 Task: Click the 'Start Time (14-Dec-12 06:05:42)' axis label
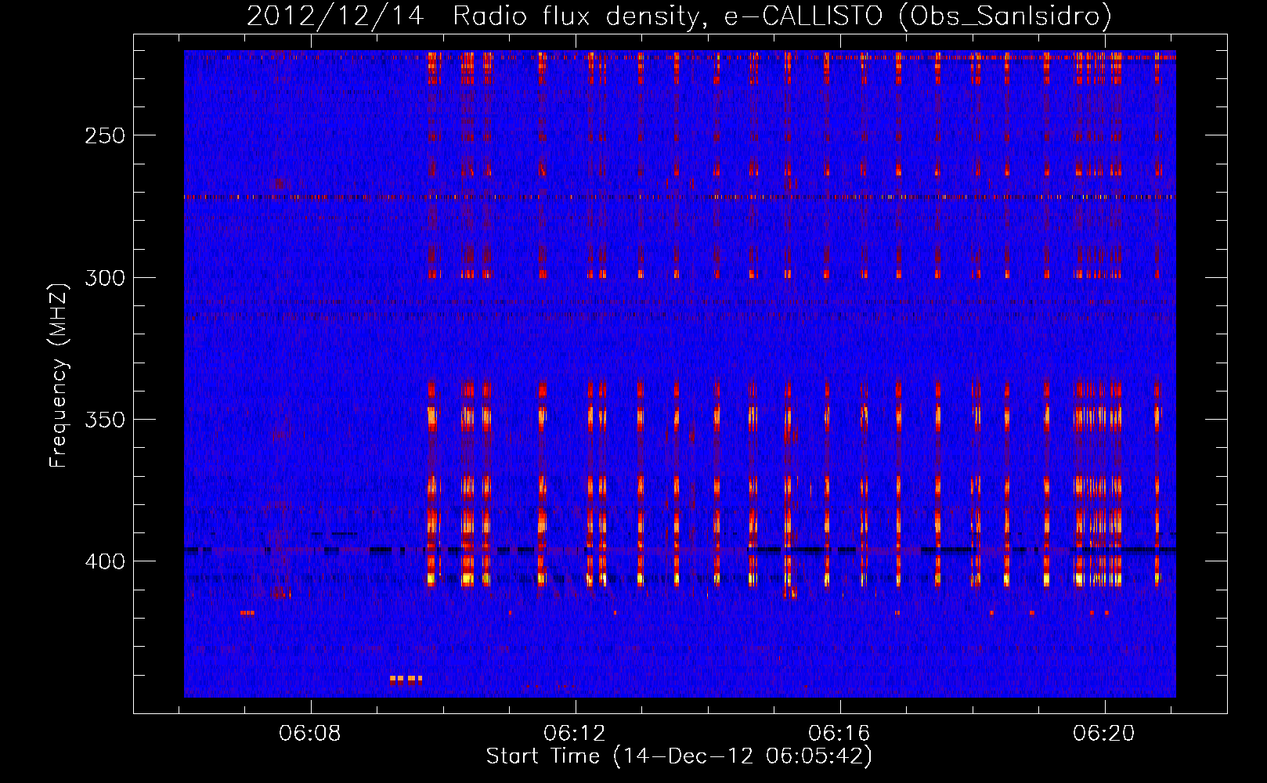pyautogui.click(x=679, y=756)
